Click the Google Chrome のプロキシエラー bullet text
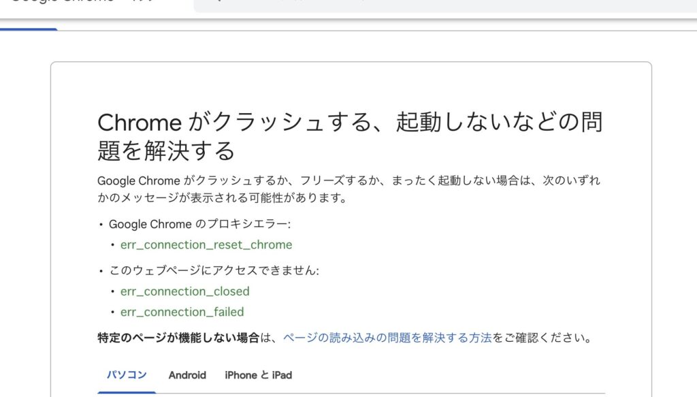697x397 pixels. click(x=199, y=224)
